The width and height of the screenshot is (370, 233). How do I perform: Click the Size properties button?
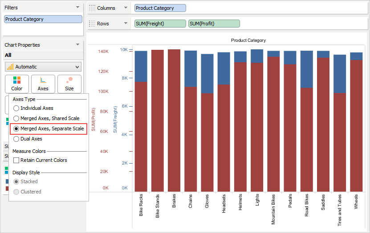tap(69, 84)
